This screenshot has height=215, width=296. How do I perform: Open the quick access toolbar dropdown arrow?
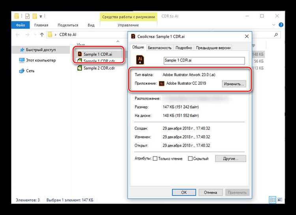[x=41, y=17]
